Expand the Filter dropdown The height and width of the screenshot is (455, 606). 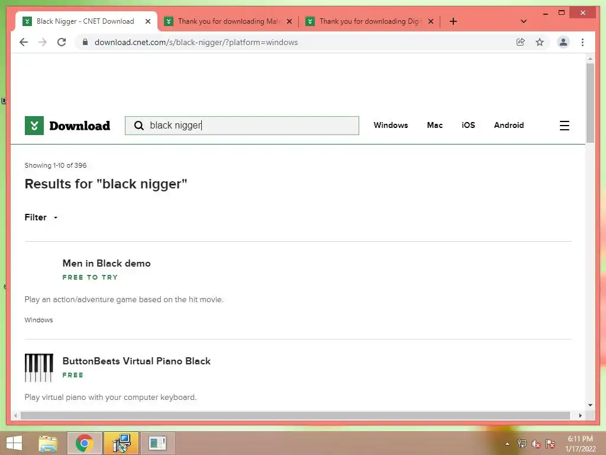pos(41,217)
